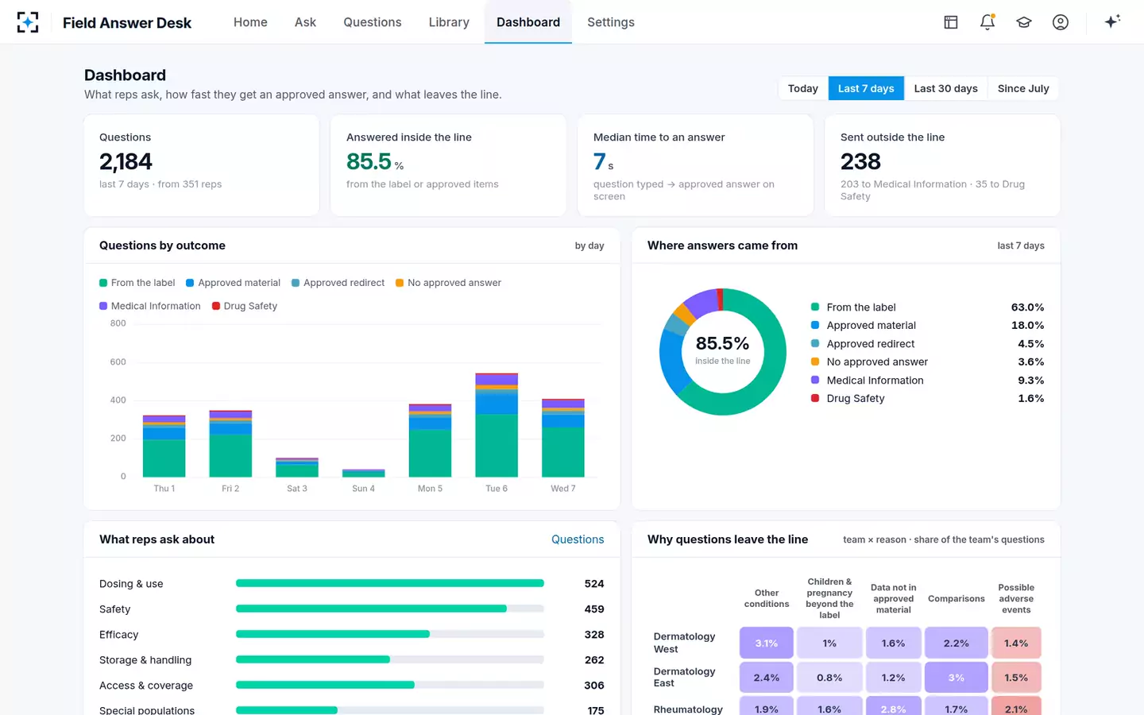Click the Thu 1 stacked bar

pos(164,446)
